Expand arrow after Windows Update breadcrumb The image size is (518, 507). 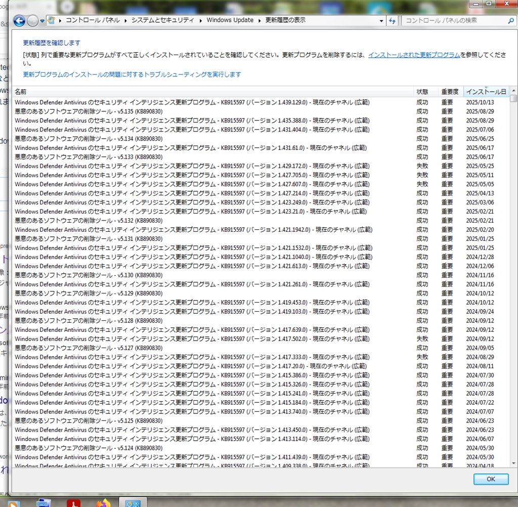click(x=260, y=20)
